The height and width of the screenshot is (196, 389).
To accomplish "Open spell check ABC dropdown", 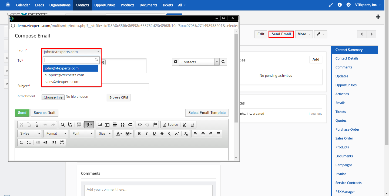I will [x=89, y=125].
